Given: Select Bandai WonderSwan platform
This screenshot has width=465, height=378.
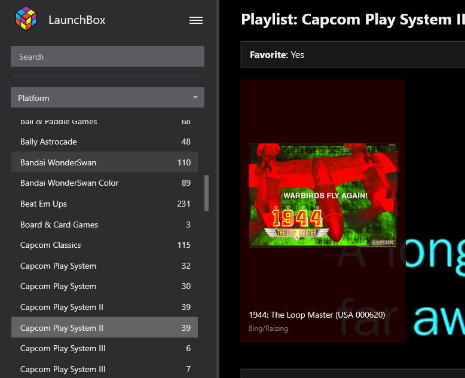Looking at the screenshot, I should click(x=105, y=162).
